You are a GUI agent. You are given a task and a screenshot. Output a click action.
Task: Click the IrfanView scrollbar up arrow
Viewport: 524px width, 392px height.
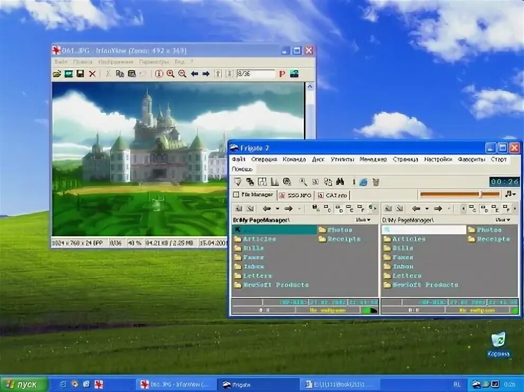[x=310, y=87]
